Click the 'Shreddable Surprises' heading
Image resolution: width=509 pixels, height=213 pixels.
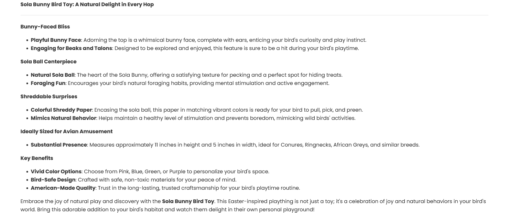[49, 97]
